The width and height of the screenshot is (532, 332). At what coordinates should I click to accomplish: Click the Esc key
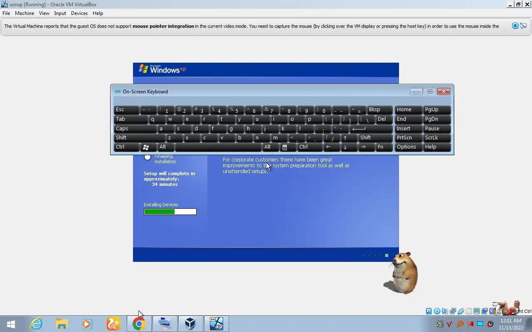pos(127,110)
